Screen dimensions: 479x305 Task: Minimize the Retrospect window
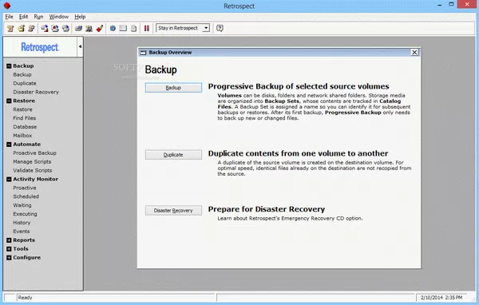click(x=440, y=5)
